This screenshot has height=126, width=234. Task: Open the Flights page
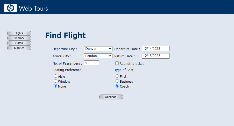pyautogui.click(x=19, y=33)
